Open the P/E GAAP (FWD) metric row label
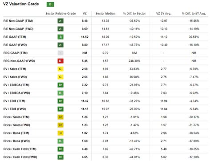 15,45
